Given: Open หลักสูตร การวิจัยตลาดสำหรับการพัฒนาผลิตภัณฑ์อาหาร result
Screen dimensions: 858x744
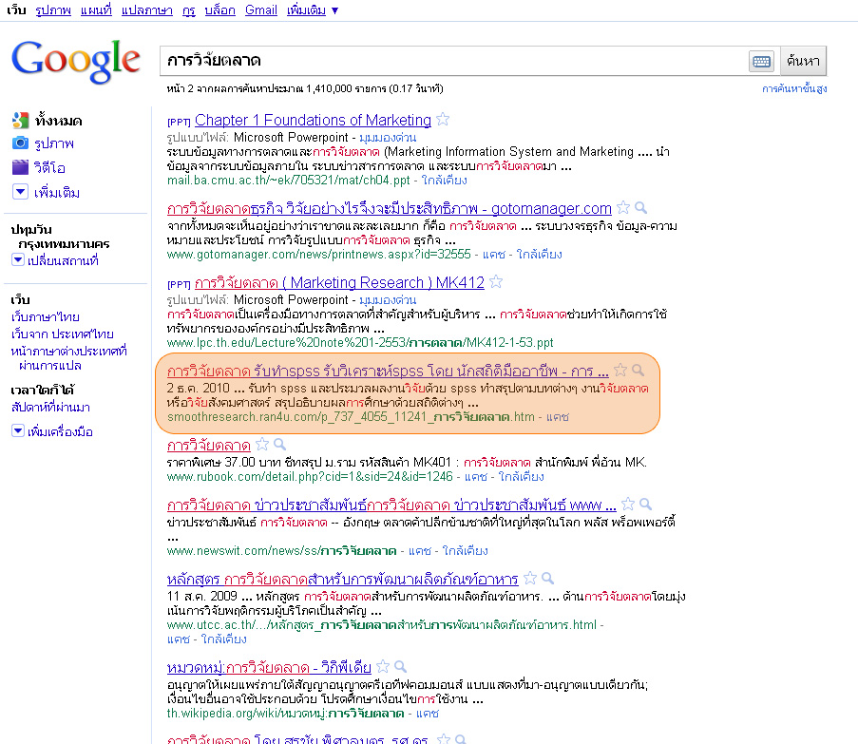Looking at the screenshot, I should (x=343, y=579).
